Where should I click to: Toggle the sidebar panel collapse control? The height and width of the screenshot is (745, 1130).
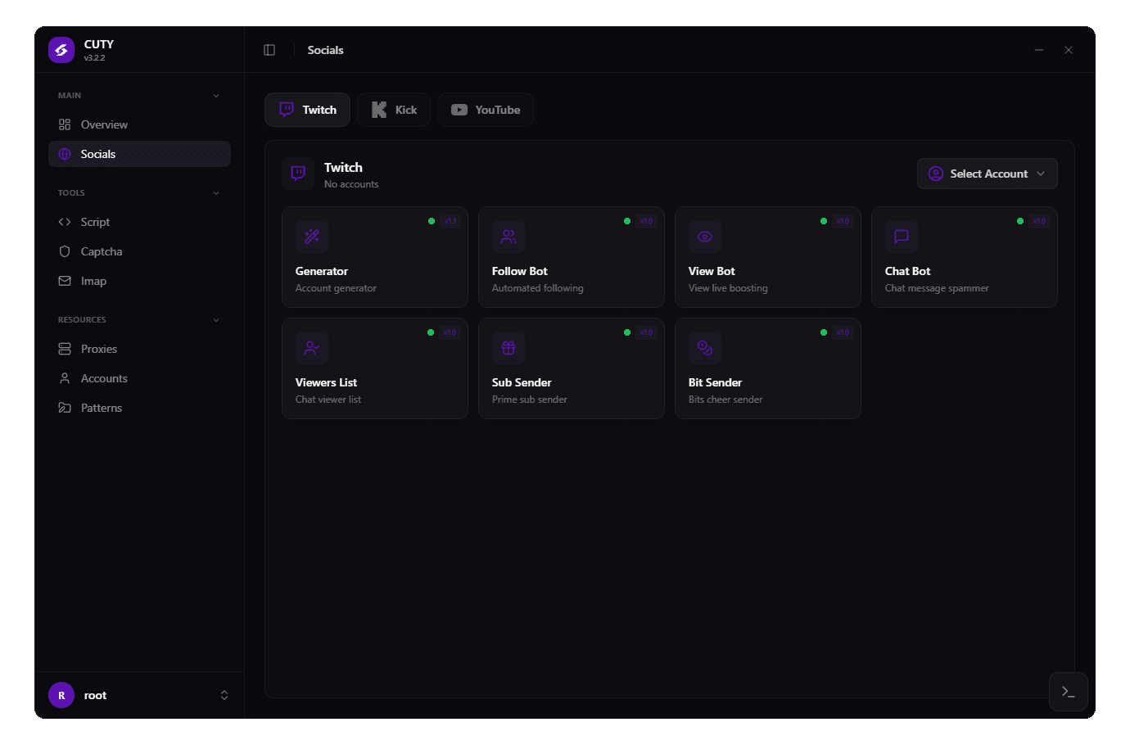click(269, 49)
